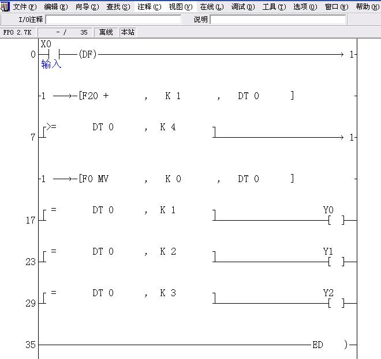381x359 pixels.
Task: Open the 查找(S) menu
Action: [118, 7]
